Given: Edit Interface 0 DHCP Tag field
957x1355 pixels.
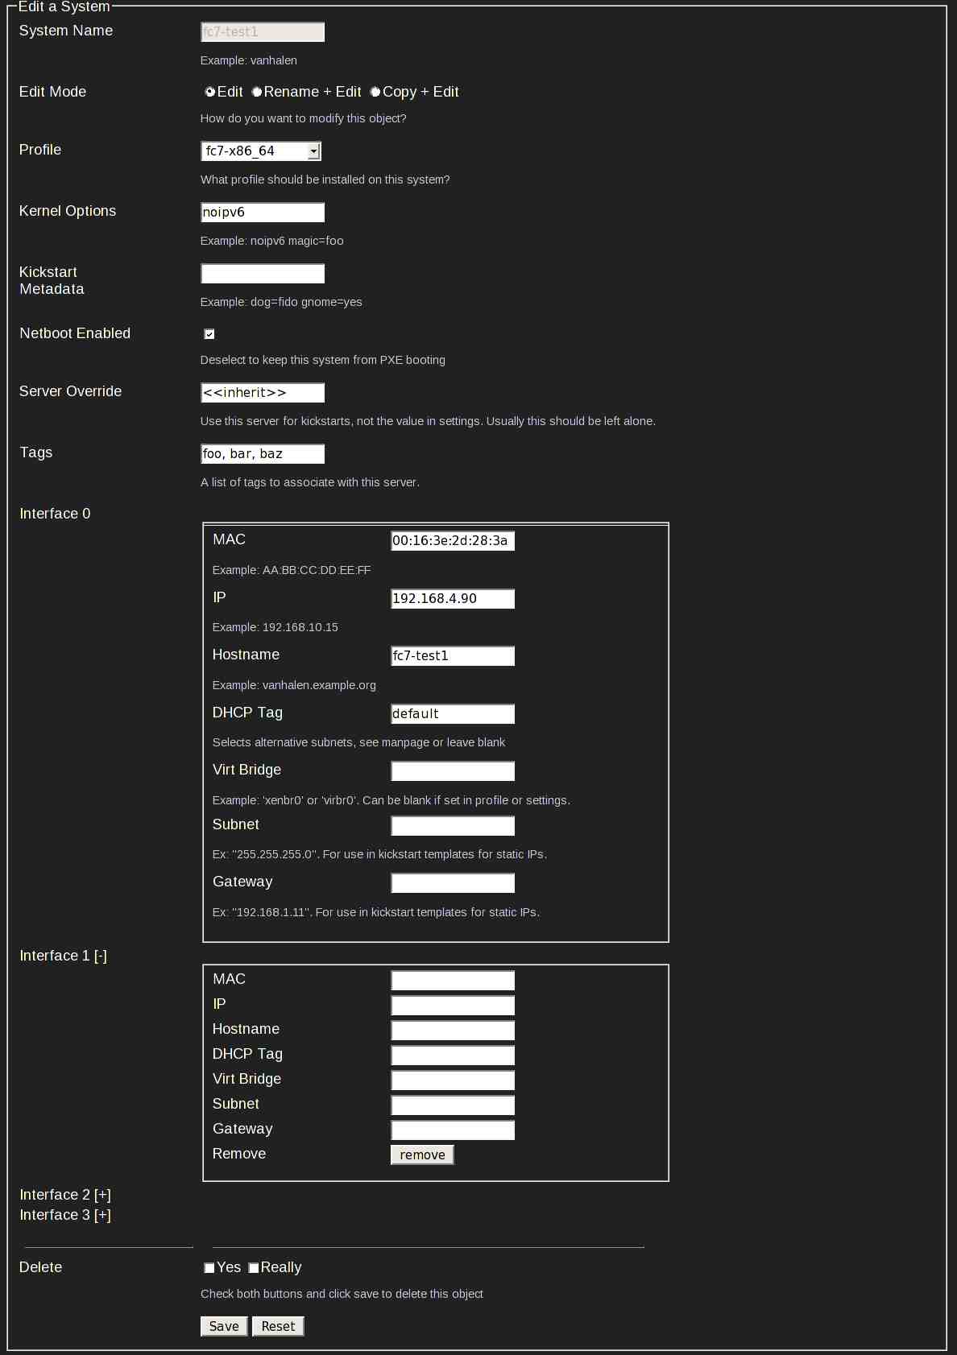Looking at the screenshot, I should pos(453,714).
